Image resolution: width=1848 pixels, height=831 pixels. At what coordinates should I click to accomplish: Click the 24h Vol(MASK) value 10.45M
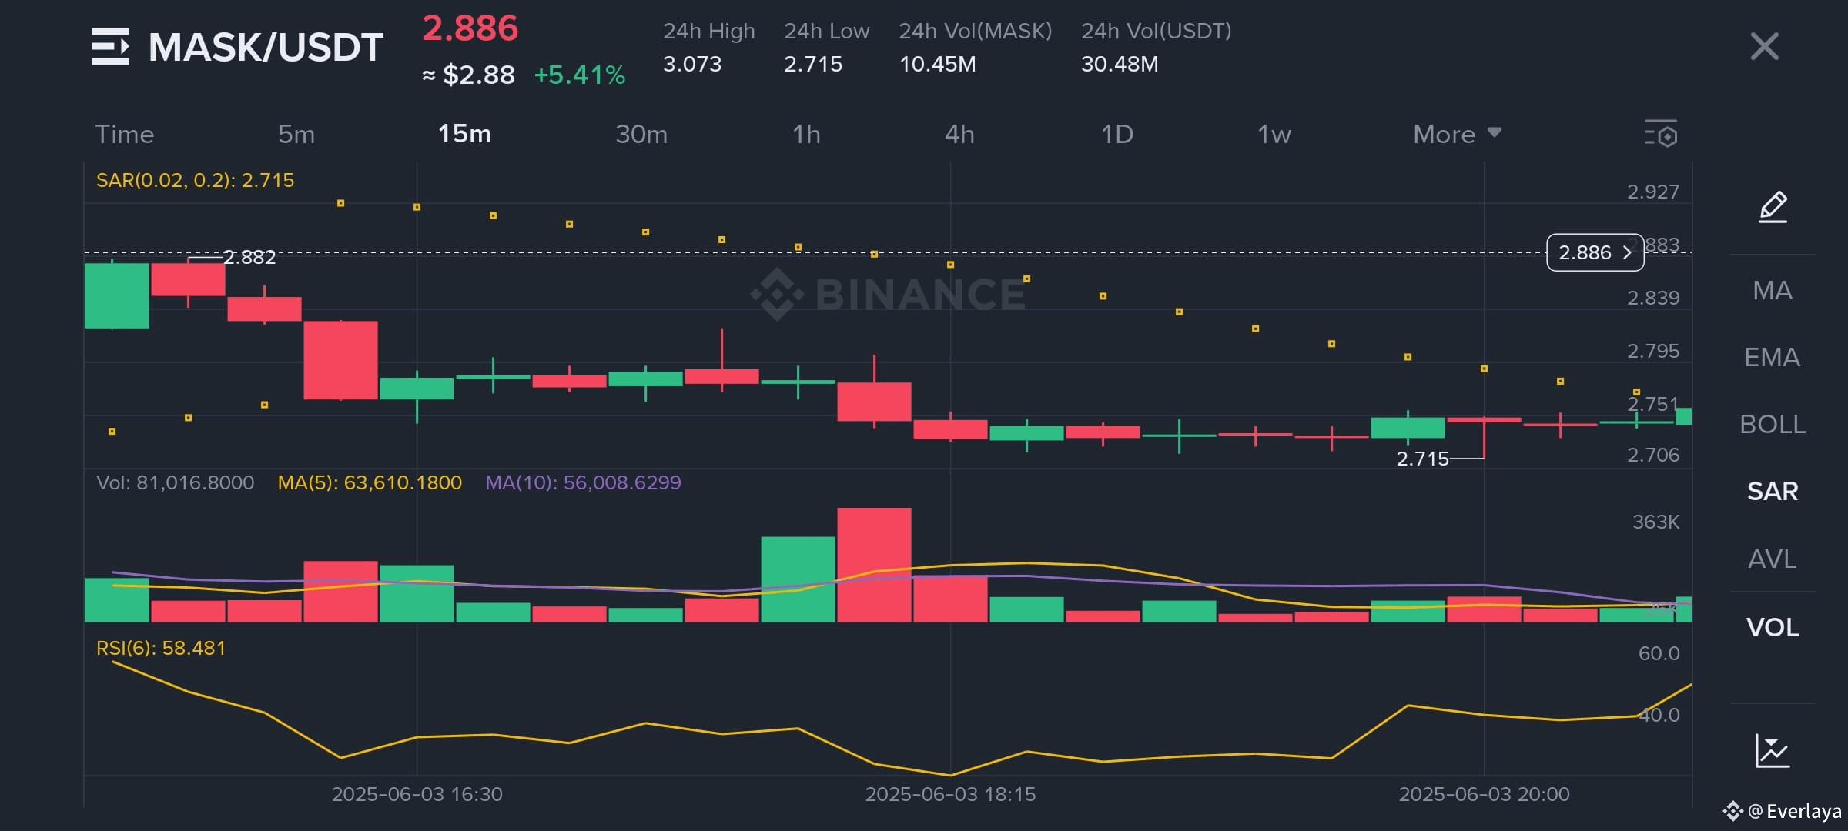pos(937,64)
